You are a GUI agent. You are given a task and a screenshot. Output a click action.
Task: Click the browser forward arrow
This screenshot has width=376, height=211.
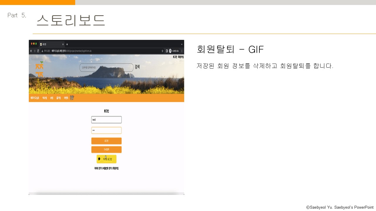[x=35, y=51]
